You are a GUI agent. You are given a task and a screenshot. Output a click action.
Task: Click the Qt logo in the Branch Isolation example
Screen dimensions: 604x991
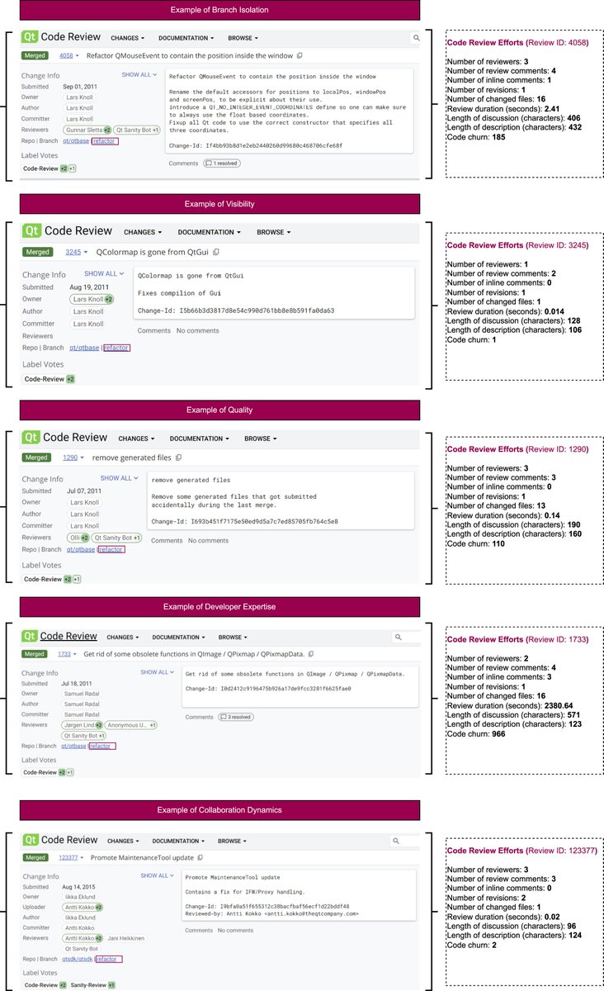pos(31,37)
